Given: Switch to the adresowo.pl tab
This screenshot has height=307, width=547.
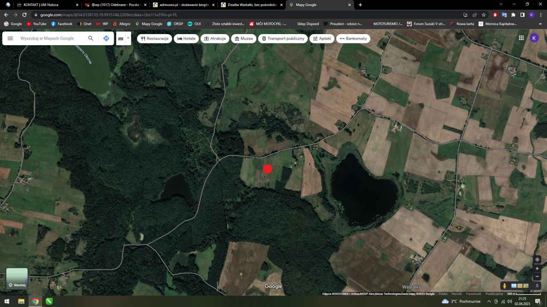Looking at the screenshot, I should point(183,5).
